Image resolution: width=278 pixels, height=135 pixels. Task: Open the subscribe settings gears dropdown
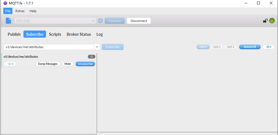pyautogui.click(x=269, y=47)
